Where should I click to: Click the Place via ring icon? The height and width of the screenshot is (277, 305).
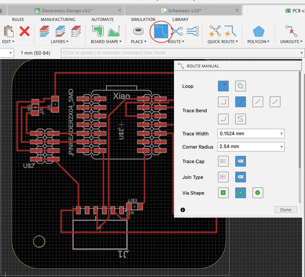click(138, 31)
